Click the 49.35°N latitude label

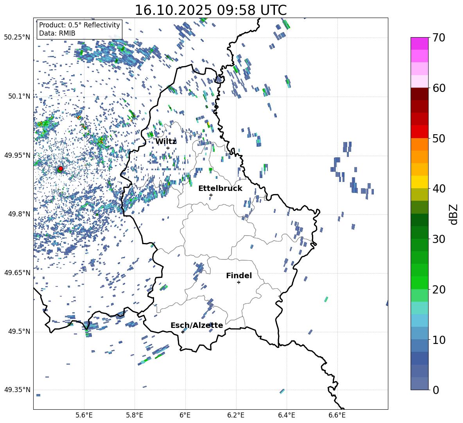(x=17, y=390)
